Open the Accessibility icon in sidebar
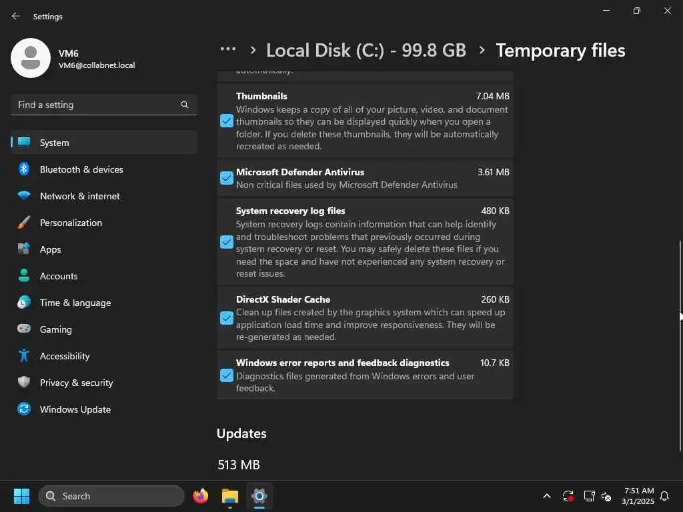This screenshot has width=683, height=512. (24, 356)
